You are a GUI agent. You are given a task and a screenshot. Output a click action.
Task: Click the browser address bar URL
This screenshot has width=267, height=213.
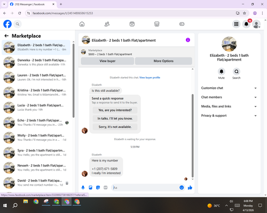click(62, 13)
